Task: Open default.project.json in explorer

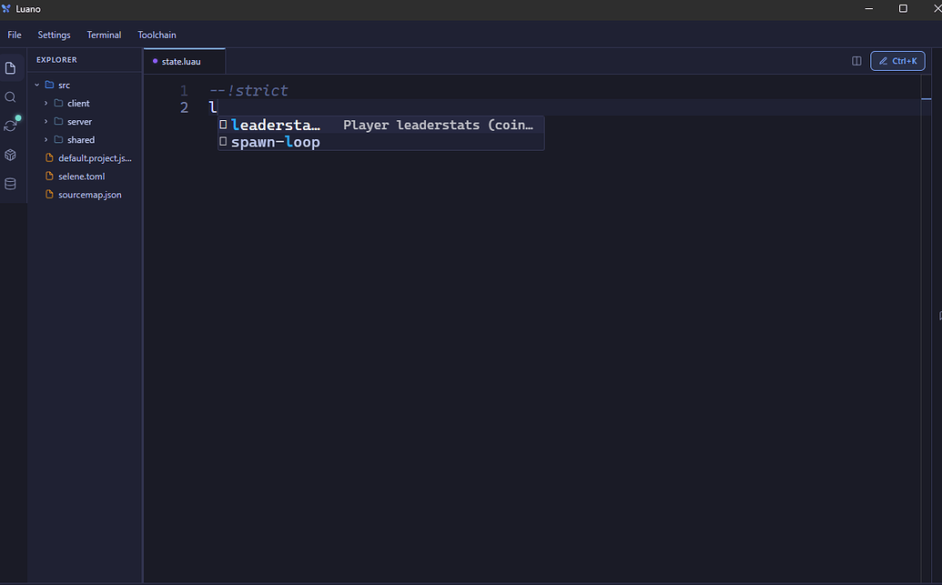Action: [95, 158]
